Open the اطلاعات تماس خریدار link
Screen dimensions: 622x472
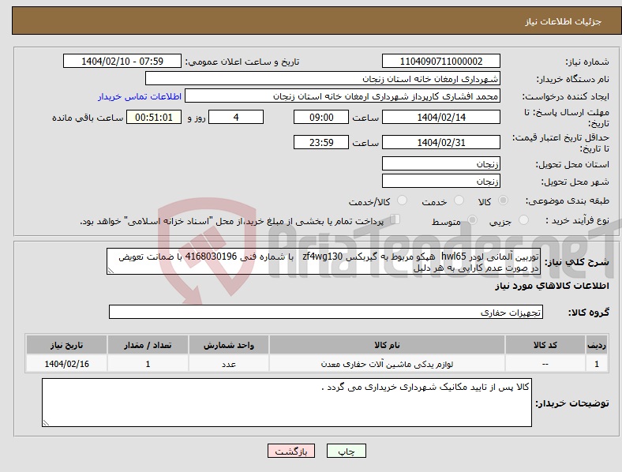tap(140, 96)
